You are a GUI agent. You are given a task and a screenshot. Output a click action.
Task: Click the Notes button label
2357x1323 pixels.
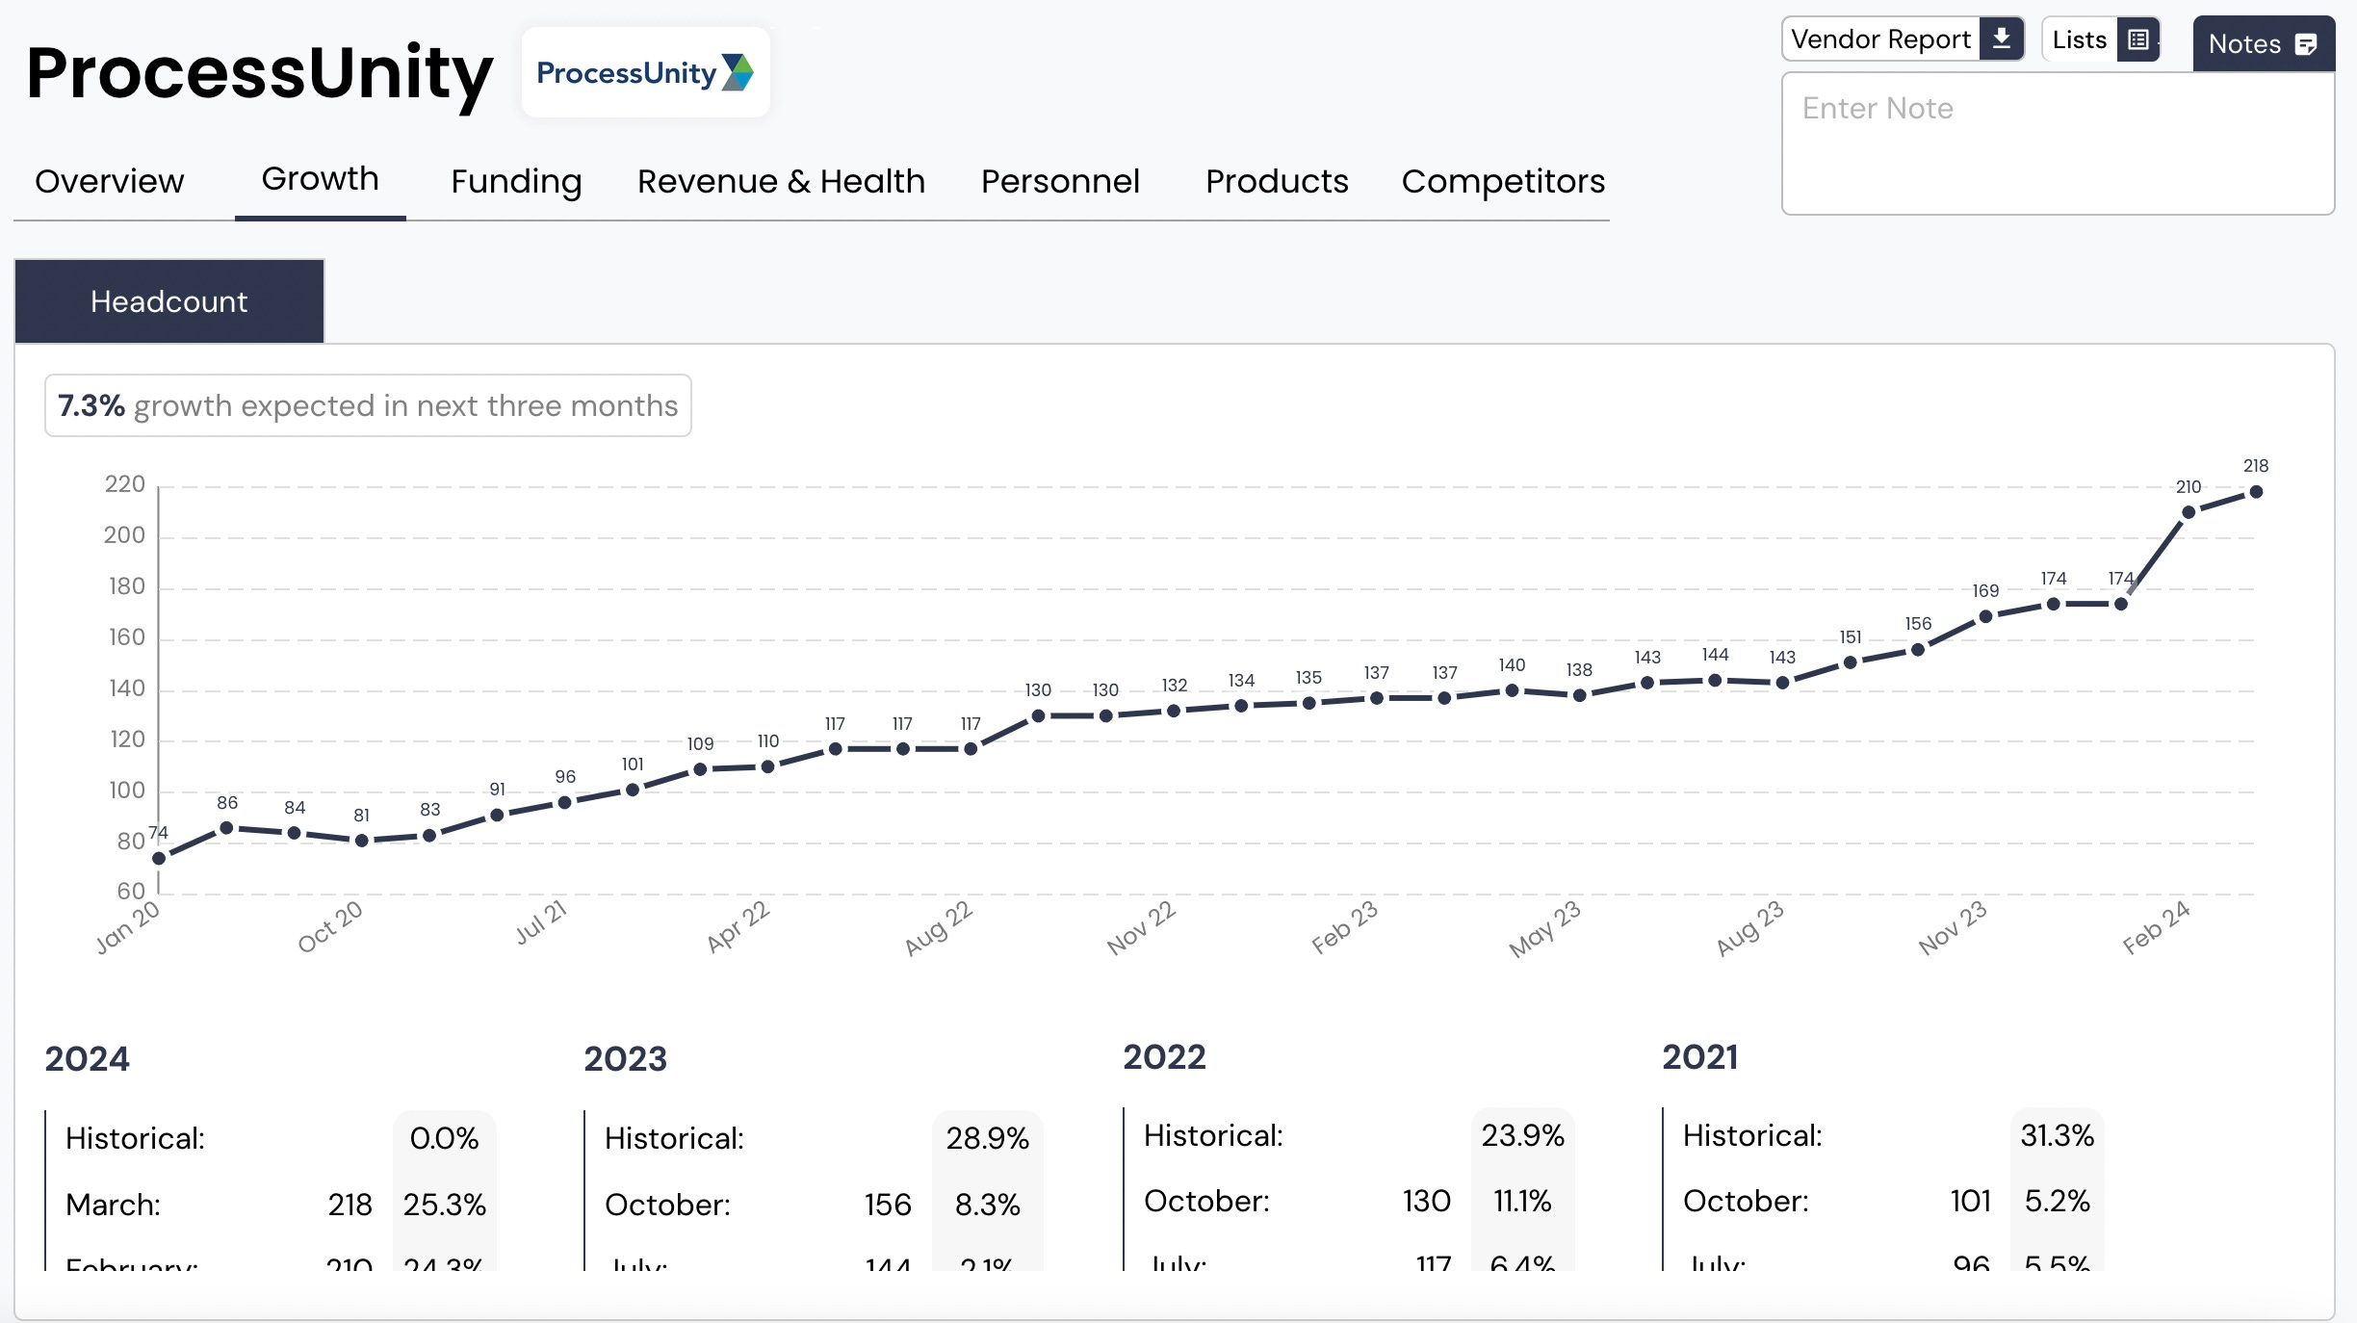point(2244,44)
